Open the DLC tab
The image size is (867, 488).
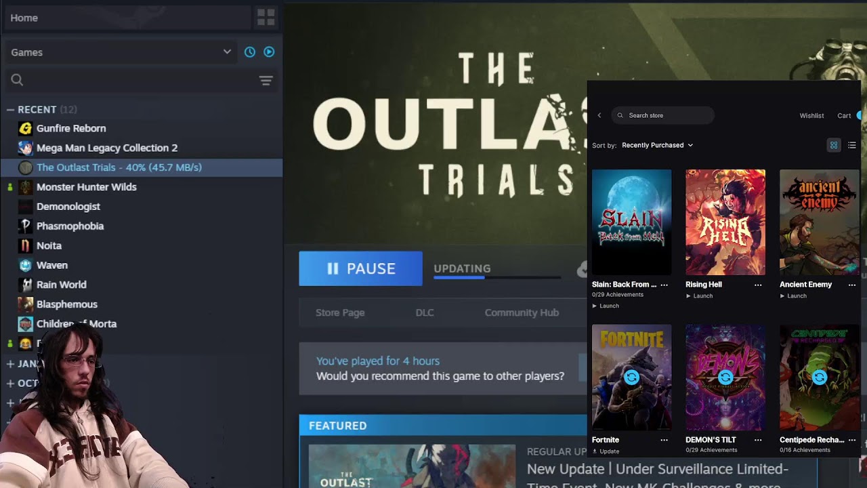(x=425, y=312)
